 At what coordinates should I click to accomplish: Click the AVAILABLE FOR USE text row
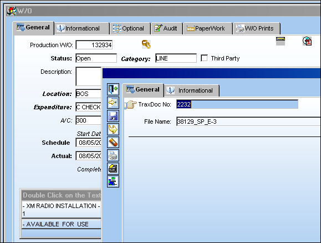pyautogui.click(x=62, y=224)
